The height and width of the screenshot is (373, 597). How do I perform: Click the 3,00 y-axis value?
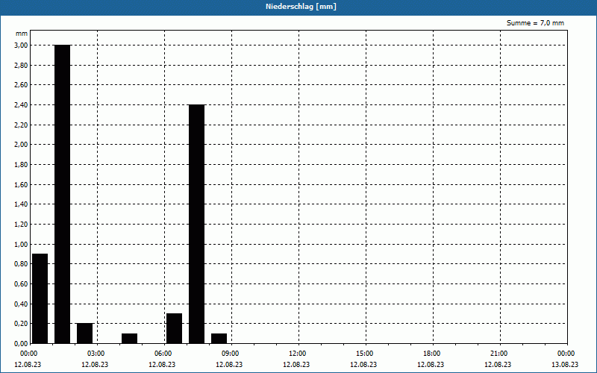click(21, 46)
